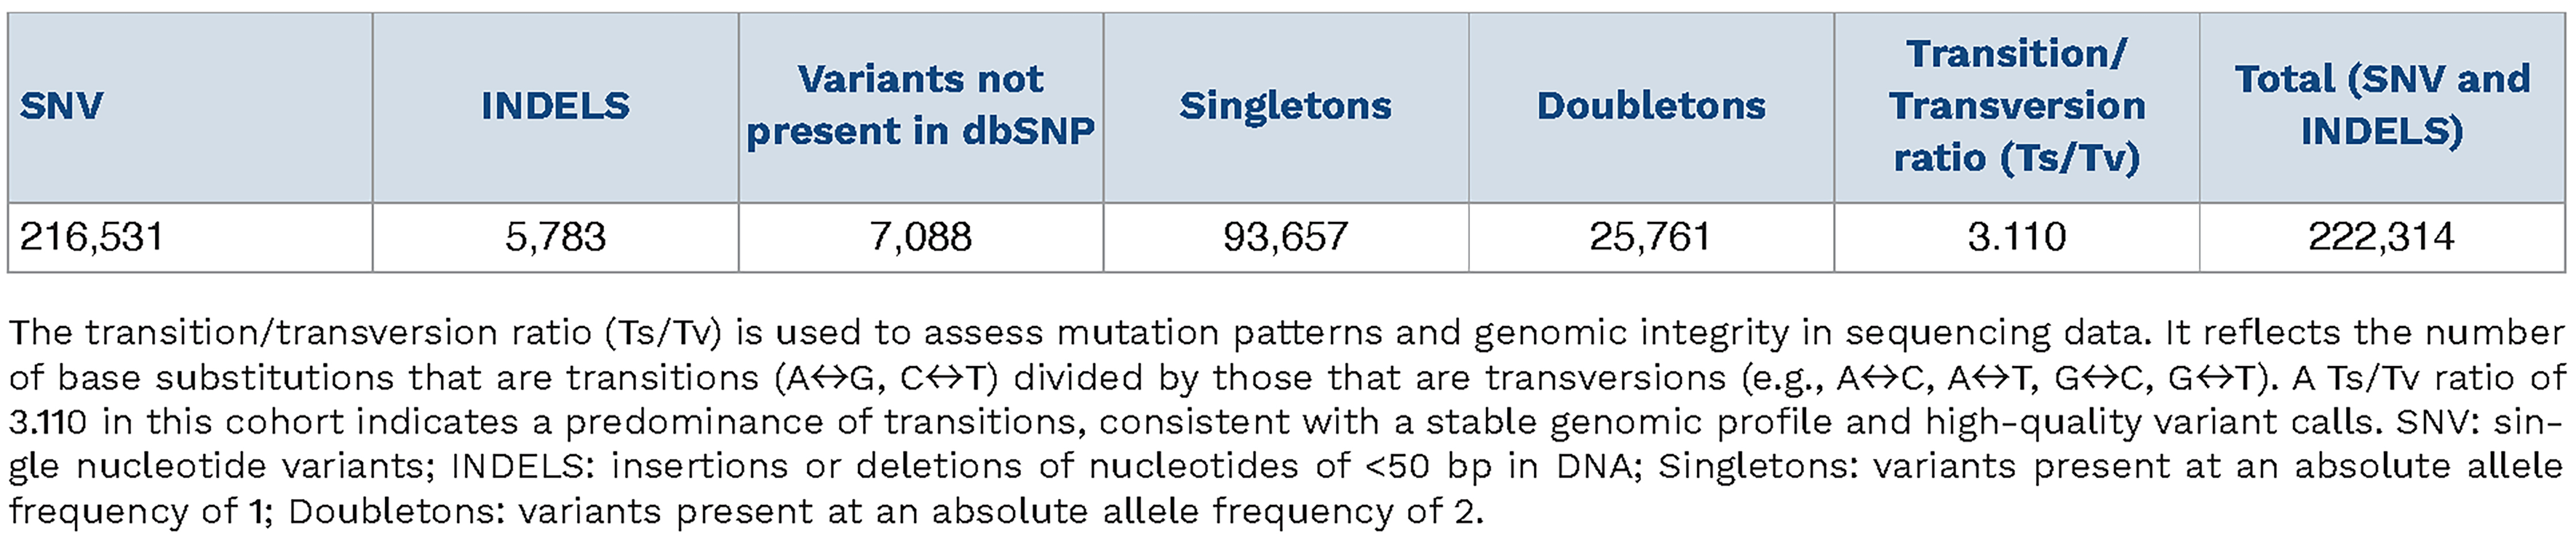Viewport: 2576px width, 542px height.
Task: Select the SNV value 216,531
Action: pos(91,237)
